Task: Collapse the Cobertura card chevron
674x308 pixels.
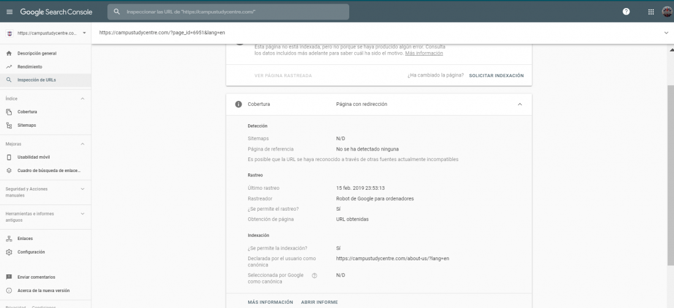Action: pos(520,104)
